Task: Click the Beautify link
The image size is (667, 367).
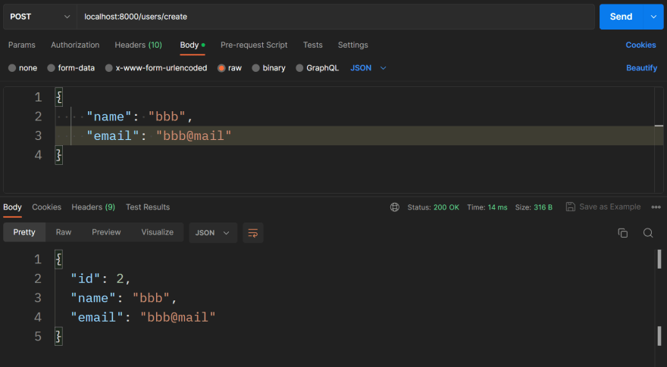Action: tap(641, 68)
